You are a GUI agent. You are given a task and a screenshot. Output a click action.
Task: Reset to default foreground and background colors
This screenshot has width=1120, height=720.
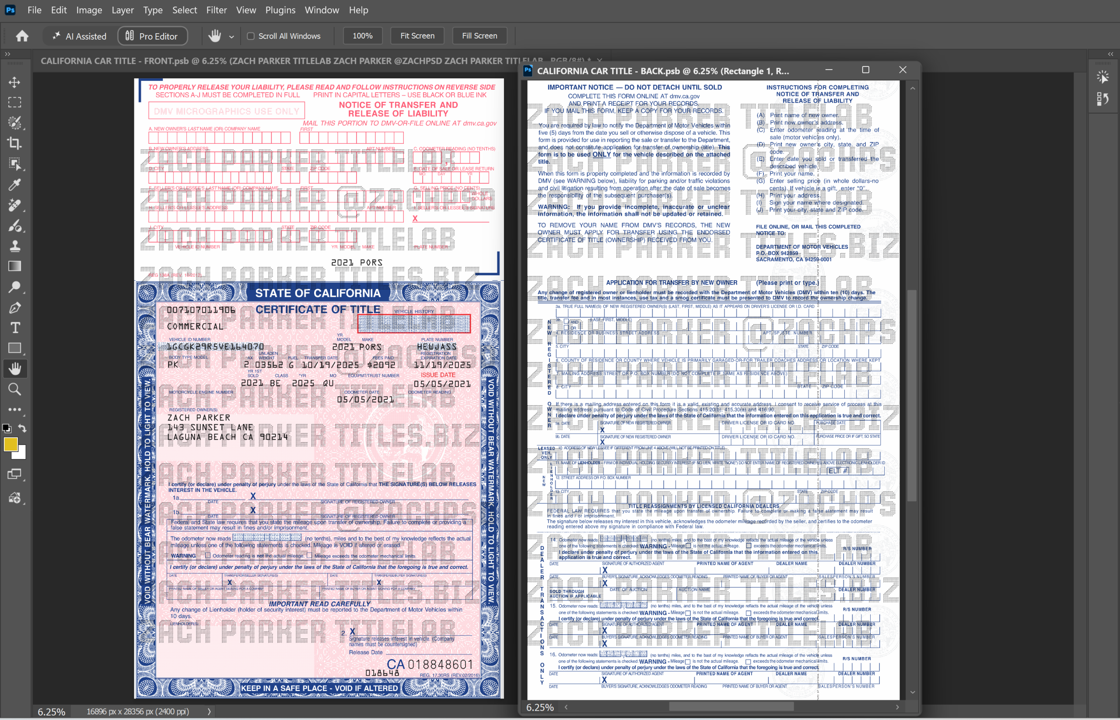(x=7, y=428)
